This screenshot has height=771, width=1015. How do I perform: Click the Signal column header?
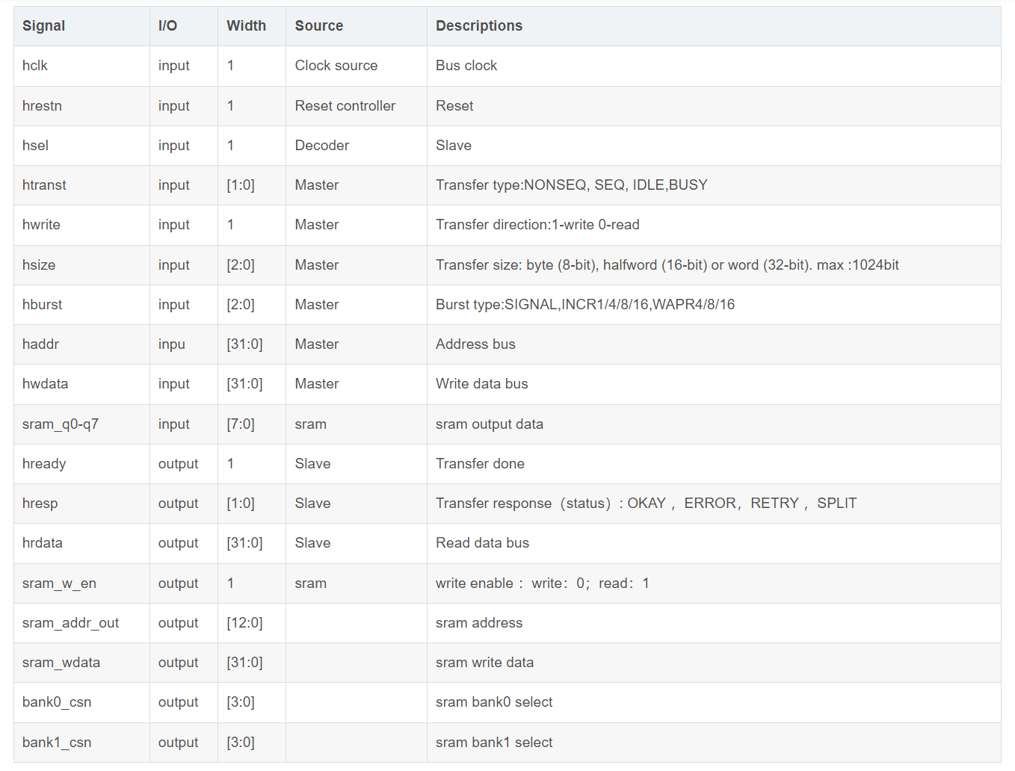coord(43,26)
